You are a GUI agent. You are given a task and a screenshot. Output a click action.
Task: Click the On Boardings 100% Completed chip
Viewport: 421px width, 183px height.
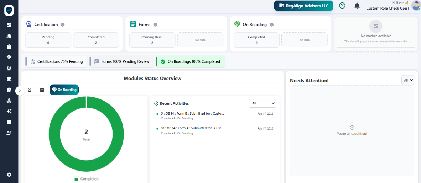pyautogui.click(x=190, y=61)
